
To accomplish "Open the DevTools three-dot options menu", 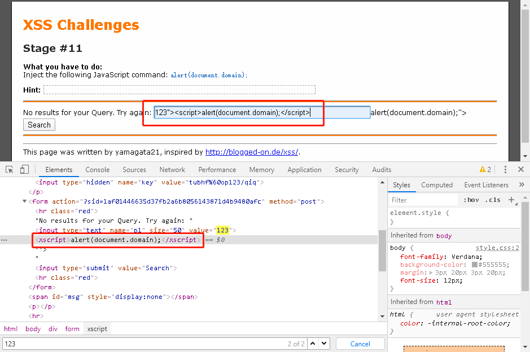I will [x=505, y=170].
